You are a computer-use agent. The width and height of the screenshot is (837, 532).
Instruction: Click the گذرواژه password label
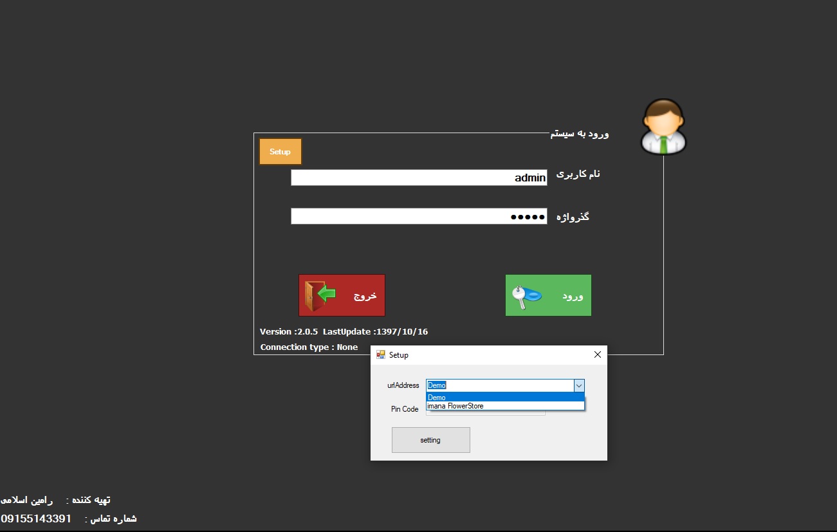pyautogui.click(x=573, y=216)
